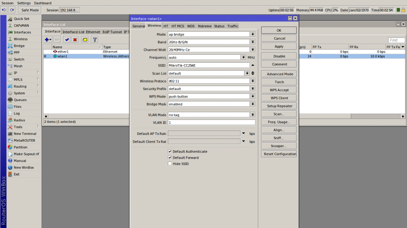Toggle Default Authenticate checkbox
Viewport: 407px width, 228px height.
[170, 151]
